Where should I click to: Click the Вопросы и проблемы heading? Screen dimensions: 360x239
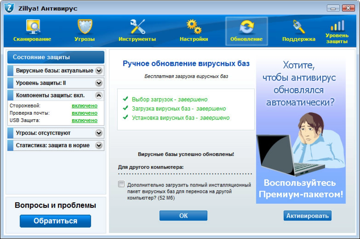point(55,205)
